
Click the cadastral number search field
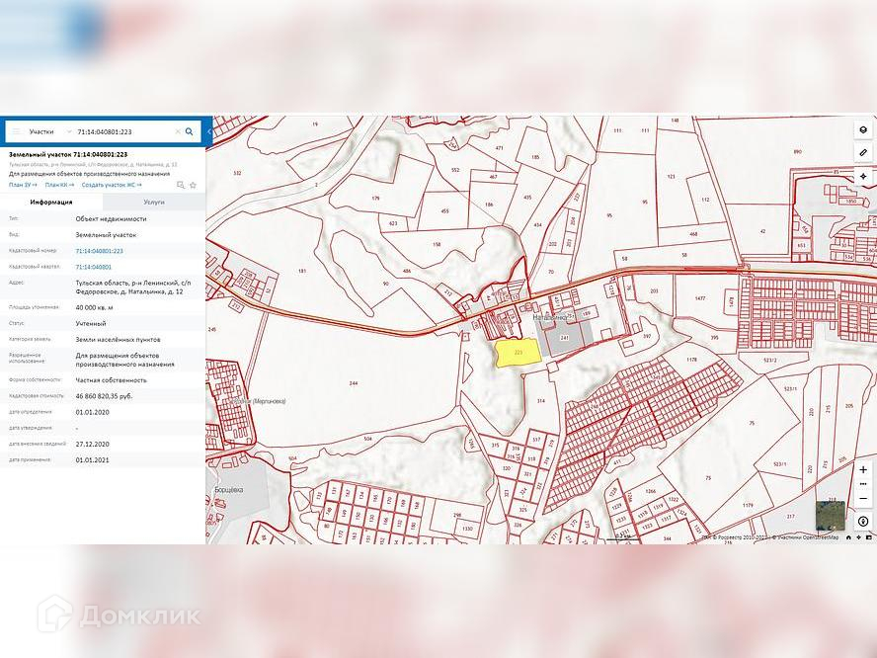click(123, 131)
